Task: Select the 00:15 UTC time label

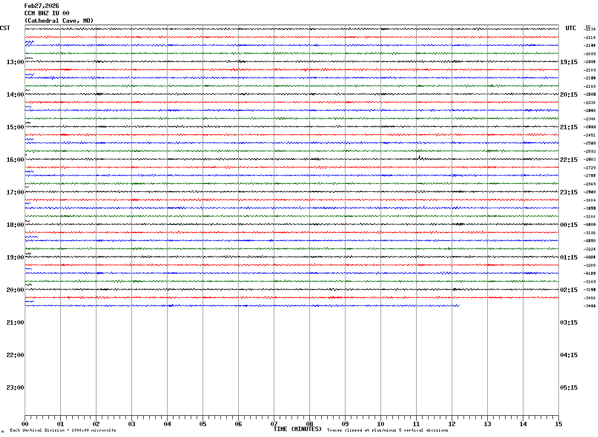Action: tap(569, 225)
